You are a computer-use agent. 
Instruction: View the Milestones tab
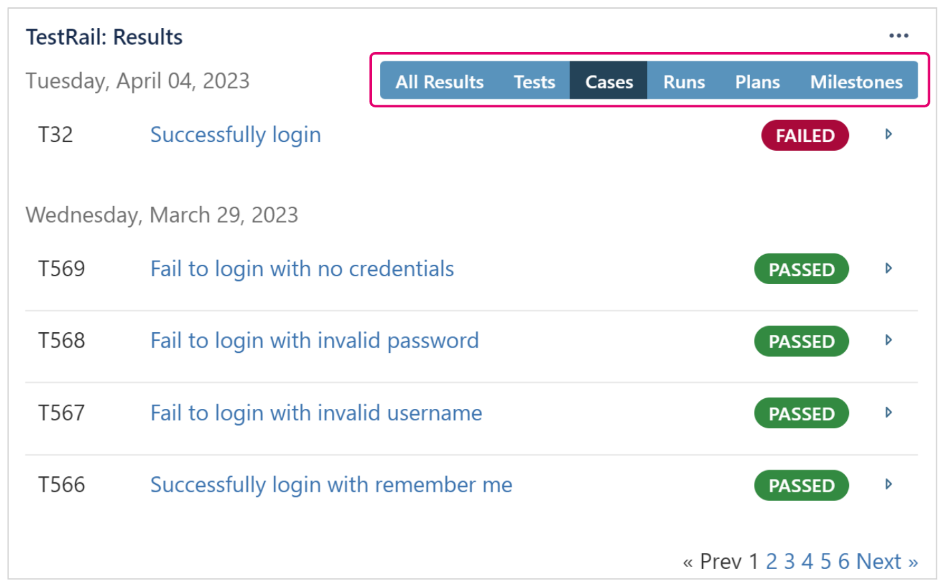pos(856,81)
